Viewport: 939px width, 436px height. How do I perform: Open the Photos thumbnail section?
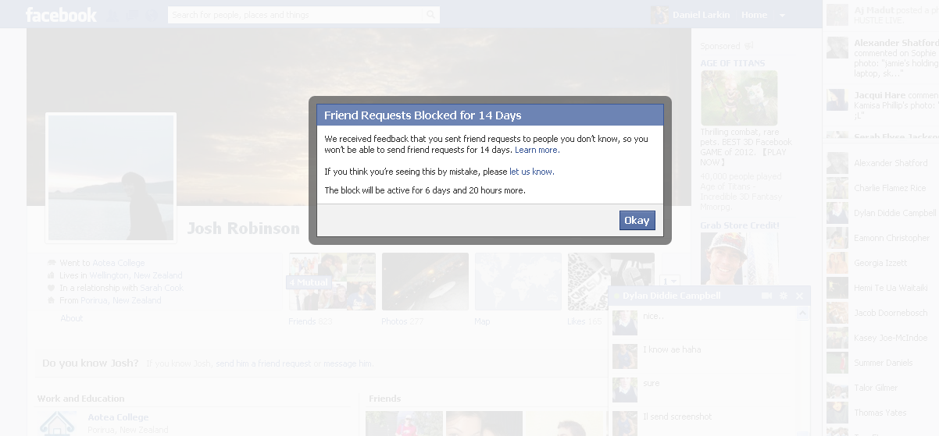(x=425, y=282)
